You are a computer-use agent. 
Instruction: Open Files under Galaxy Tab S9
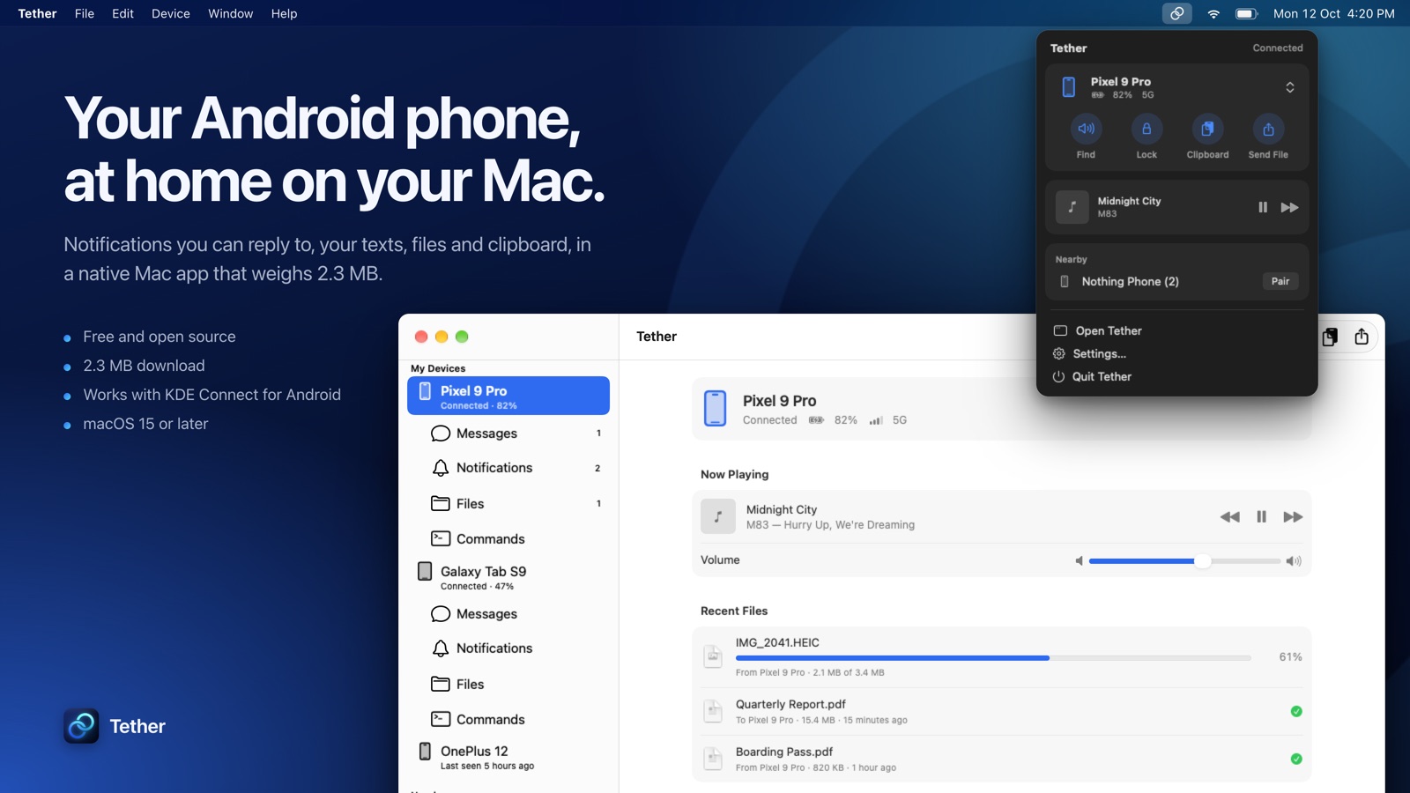pyautogui.click(x=508, y=685)
